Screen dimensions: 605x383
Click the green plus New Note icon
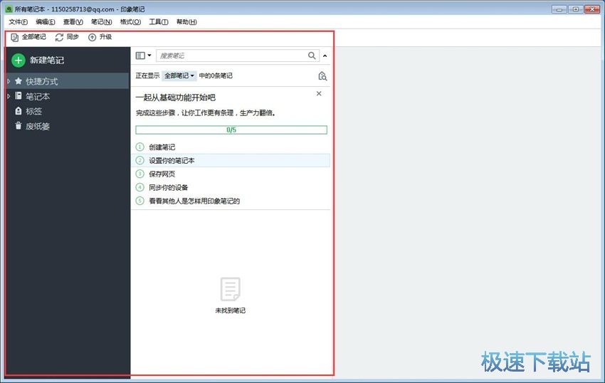[18, 61]
